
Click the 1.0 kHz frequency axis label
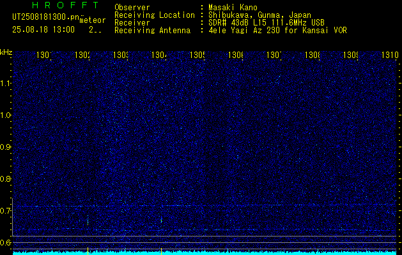(x=5, y=115)
